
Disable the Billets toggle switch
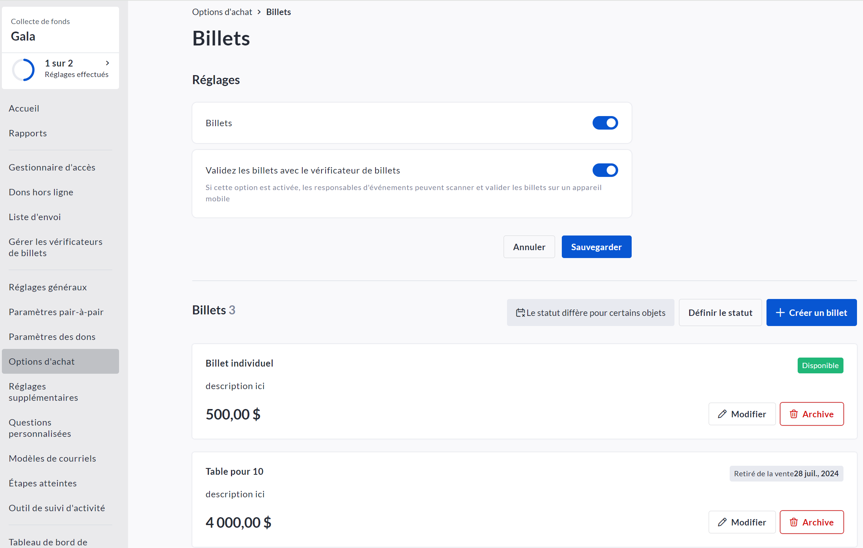click(x=605, y=123)
